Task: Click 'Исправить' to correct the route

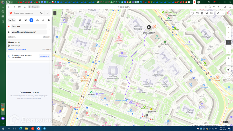Action: tap(46, 49)
